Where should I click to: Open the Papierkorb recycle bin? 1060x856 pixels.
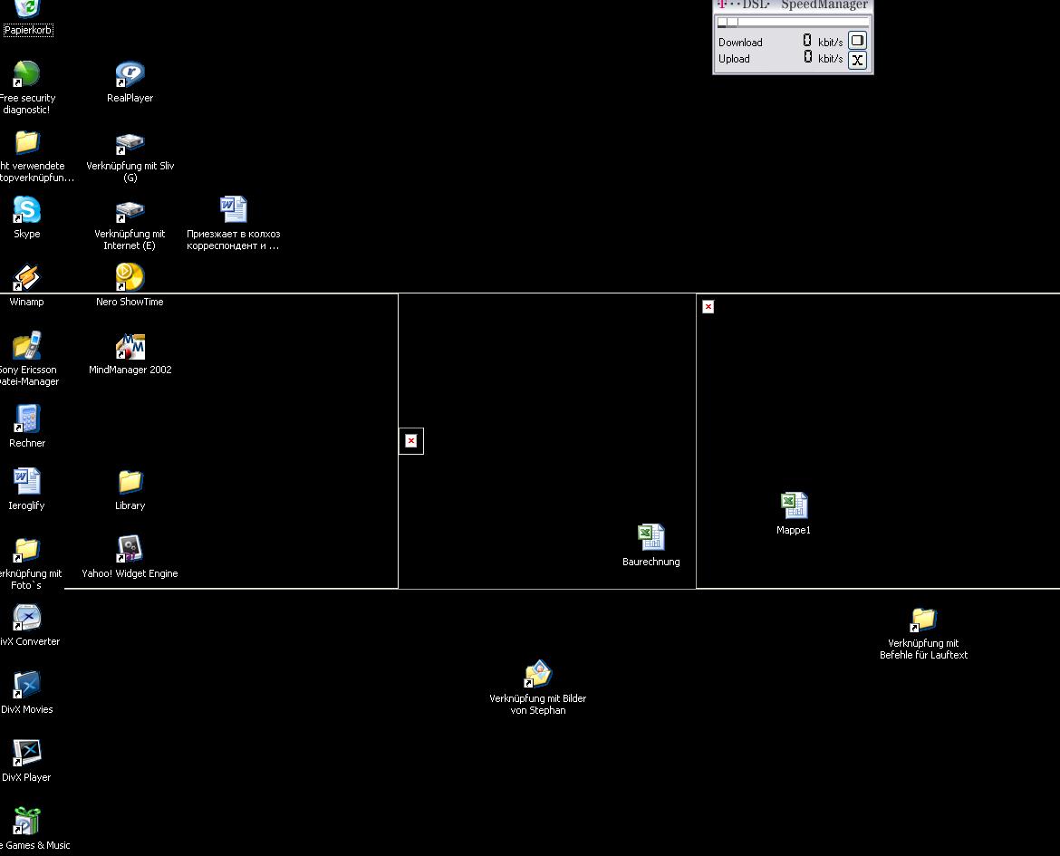pyautogui.click(x=27, y=10)
